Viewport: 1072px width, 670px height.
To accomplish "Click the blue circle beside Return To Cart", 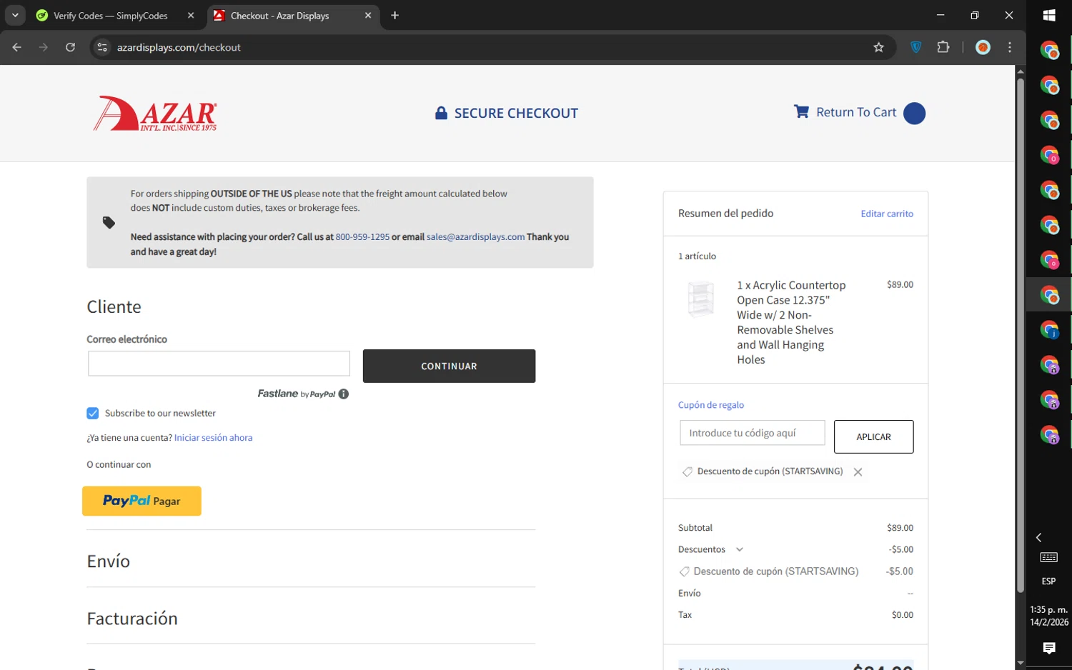I will tap(914, 113).
